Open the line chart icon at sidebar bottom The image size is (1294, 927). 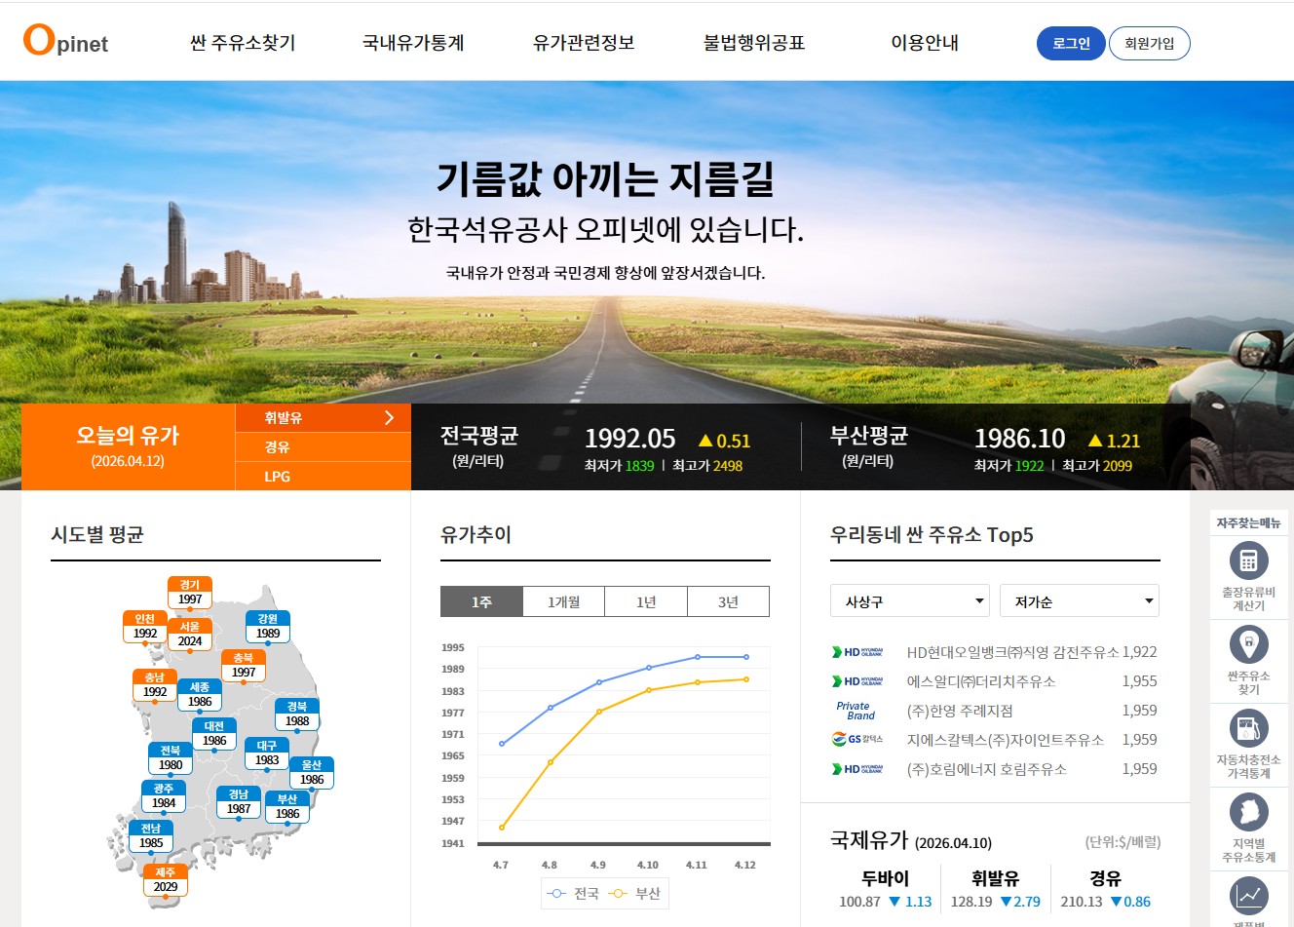[x=1248, y=894]
